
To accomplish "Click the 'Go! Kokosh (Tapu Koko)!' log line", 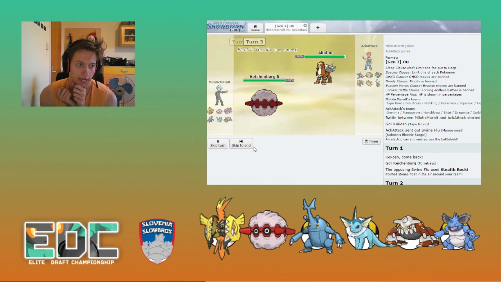I will tap(407, 124).
